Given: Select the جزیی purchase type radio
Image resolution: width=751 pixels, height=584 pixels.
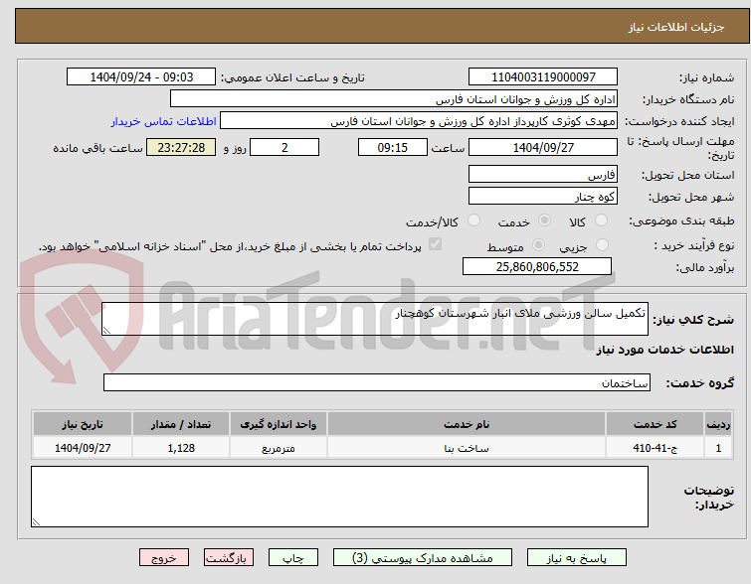Looking at the screenshot, I should coord(602,245).
